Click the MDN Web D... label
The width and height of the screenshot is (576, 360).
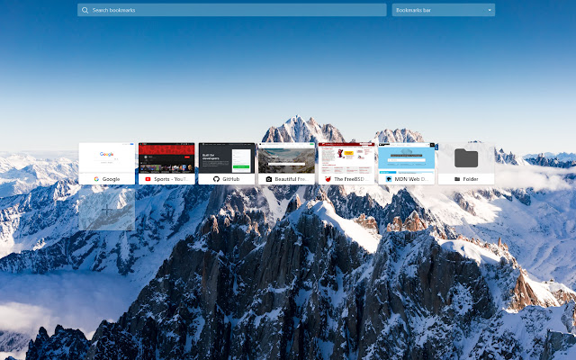[x=411, y=179]
